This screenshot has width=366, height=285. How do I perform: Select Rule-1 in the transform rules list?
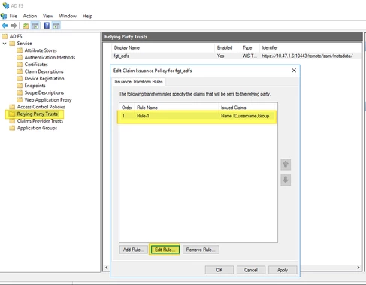pyautogui.click(x=198, y=116)
